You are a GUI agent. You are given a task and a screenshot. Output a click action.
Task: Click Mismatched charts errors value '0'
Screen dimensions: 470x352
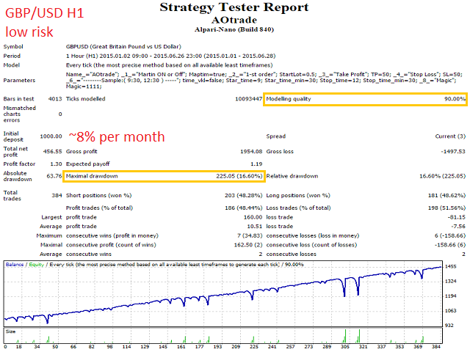tap(60, 114)
